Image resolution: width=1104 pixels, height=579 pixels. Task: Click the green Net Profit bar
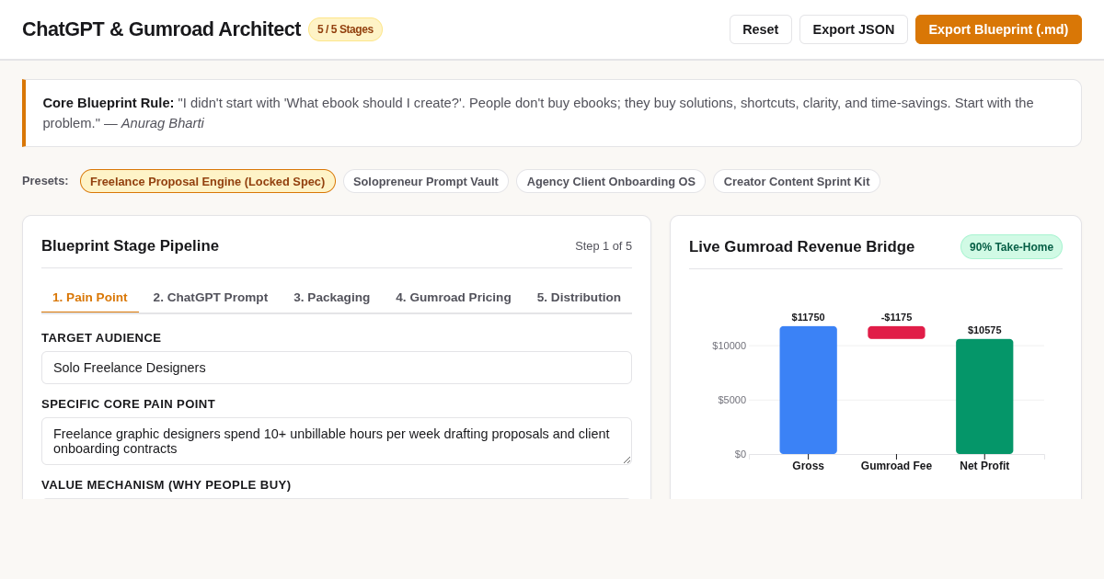pyautogui.click(x=984, y=396)
